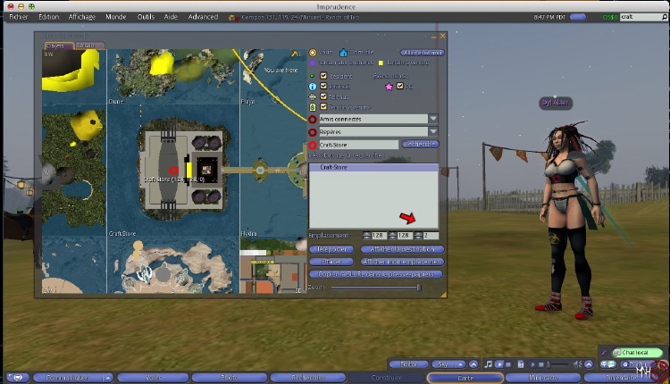Open the Mini-carte button in bottom bar
This screenshot has width=670, height=384.
click(543, 378)
